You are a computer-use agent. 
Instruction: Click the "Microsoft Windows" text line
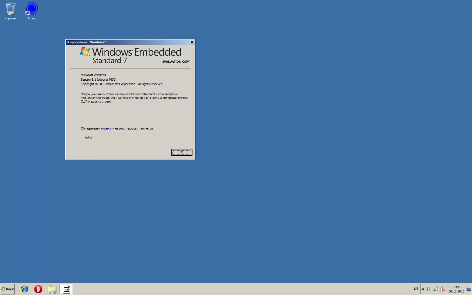[93, 75]
